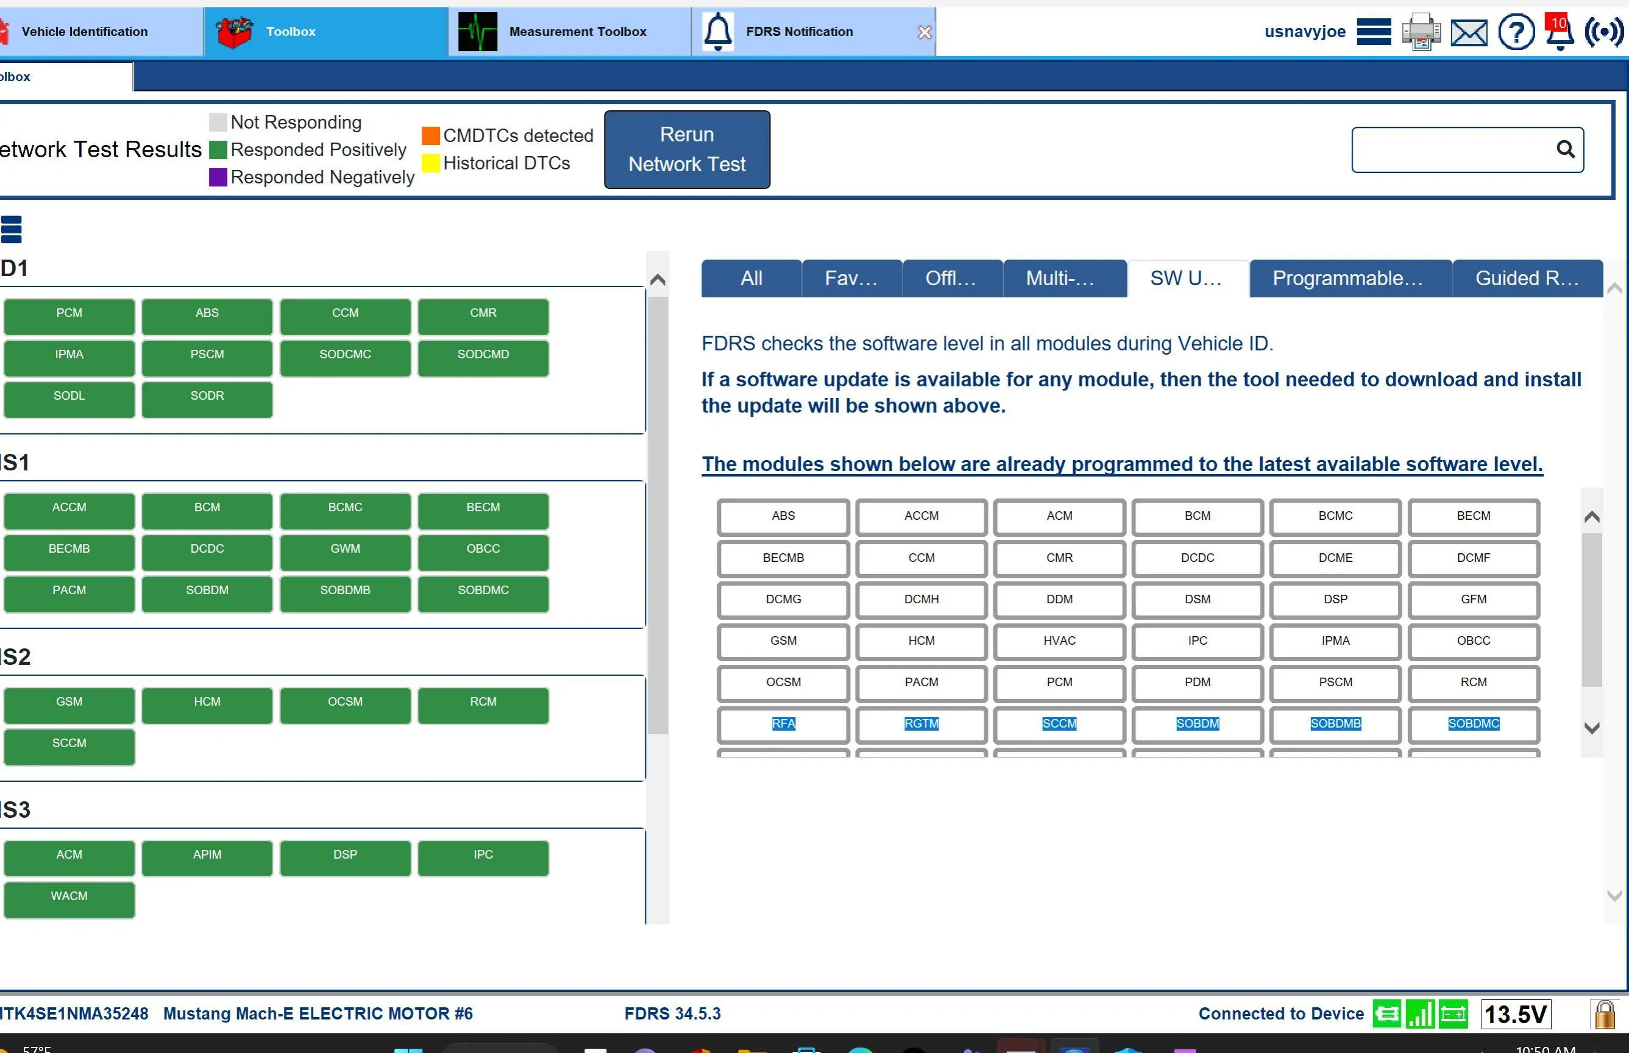Click the GFM software module
1629x1053 pixels.
point(1474,600)
